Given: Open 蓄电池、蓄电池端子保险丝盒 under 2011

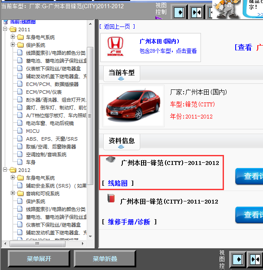Looking at the screenshot, I should (56, 61).
